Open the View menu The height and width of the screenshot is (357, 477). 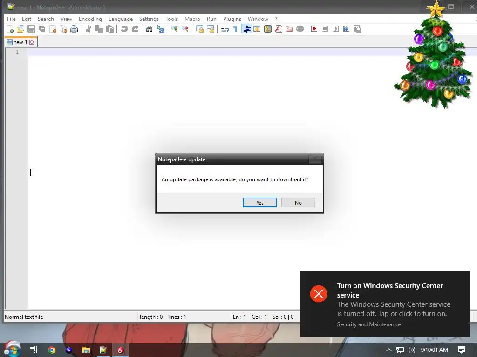pyautogui.click(x=66, y=19)
